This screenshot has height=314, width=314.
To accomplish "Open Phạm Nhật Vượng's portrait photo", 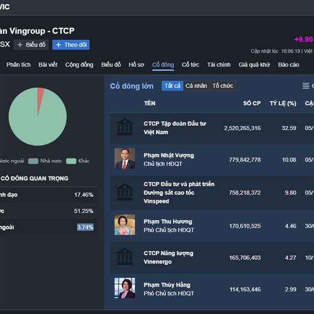I will coord(125,159).
